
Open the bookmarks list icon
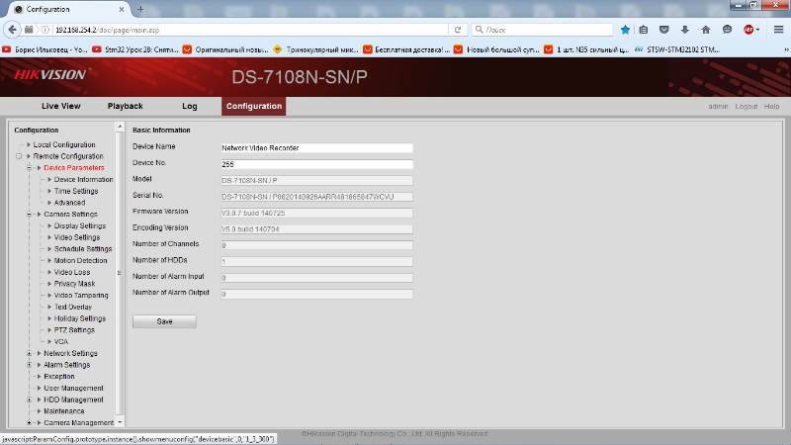tap(644, 30)
